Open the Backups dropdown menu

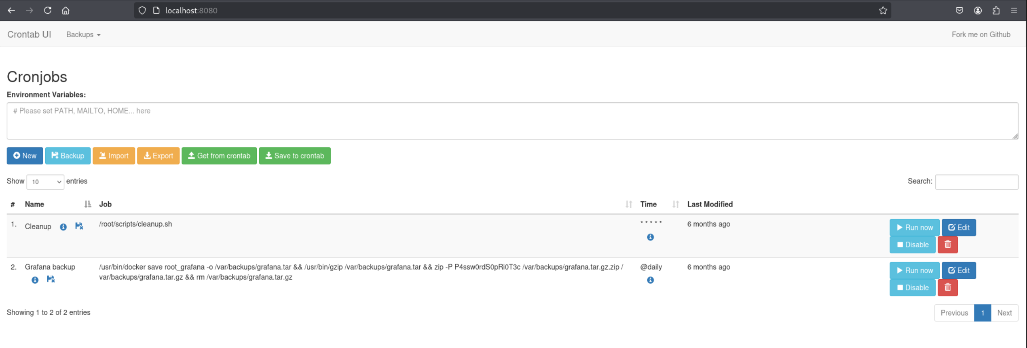click(x=83, y=35)
